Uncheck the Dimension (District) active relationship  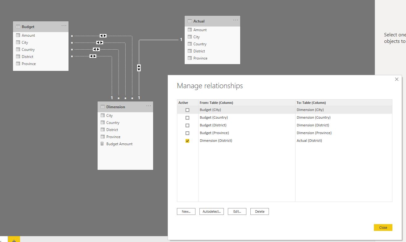[187, 141]
